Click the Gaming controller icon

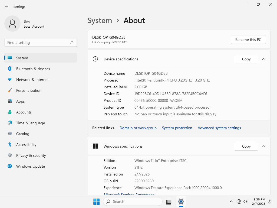(x=10, y=134)
